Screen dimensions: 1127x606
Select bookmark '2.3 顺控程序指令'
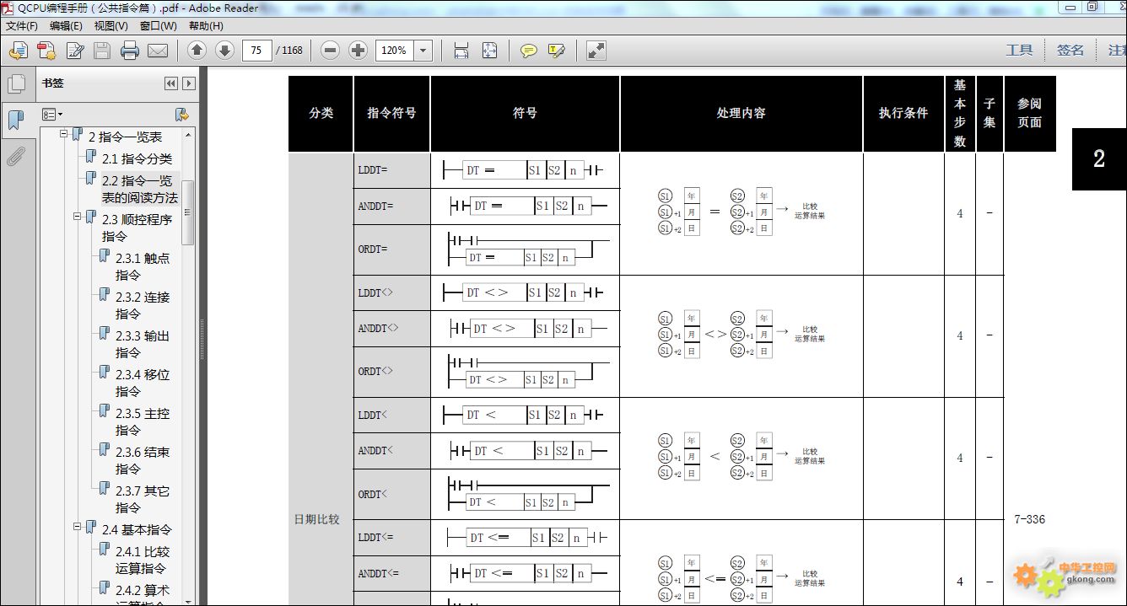tap(137, 228)
